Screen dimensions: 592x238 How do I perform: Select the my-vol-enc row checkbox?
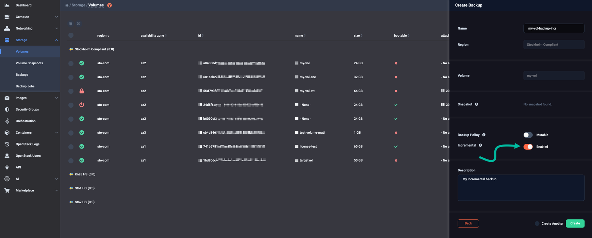coord(71,77)
